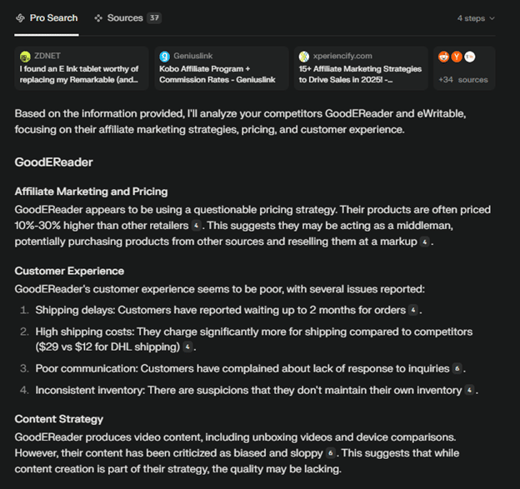
Task: Click citation after 'higher than other retailers'
Action: coord(196,226)
